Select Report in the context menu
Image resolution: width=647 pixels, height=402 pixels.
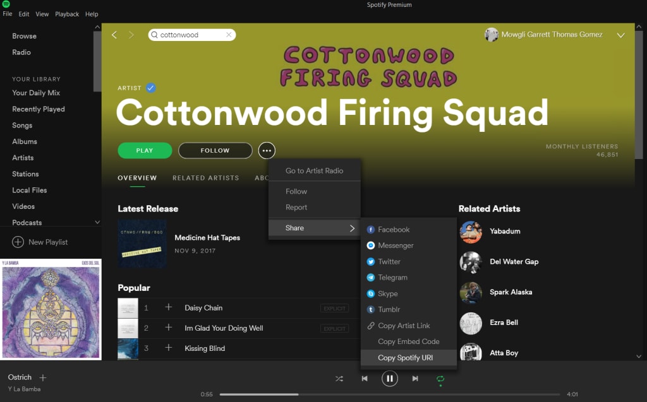[x=315, y=208]
